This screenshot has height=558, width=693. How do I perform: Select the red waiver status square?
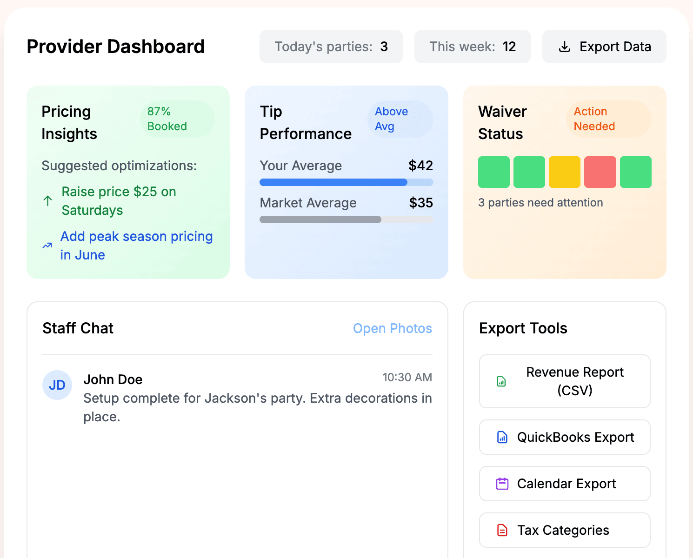coord(600,172)
